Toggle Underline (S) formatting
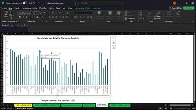Image resolution: width=196 pixels, height=110 pixels. pos(26,17)
